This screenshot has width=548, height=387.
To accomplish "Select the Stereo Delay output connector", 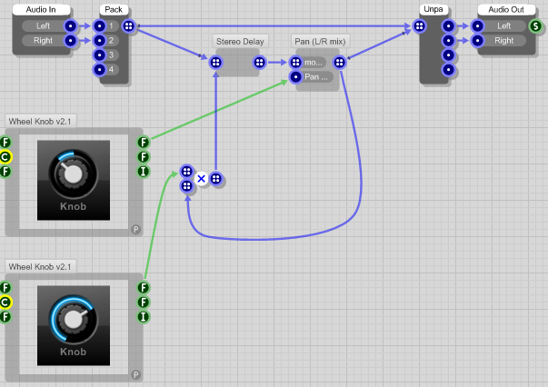I will (x=259, y=63).
